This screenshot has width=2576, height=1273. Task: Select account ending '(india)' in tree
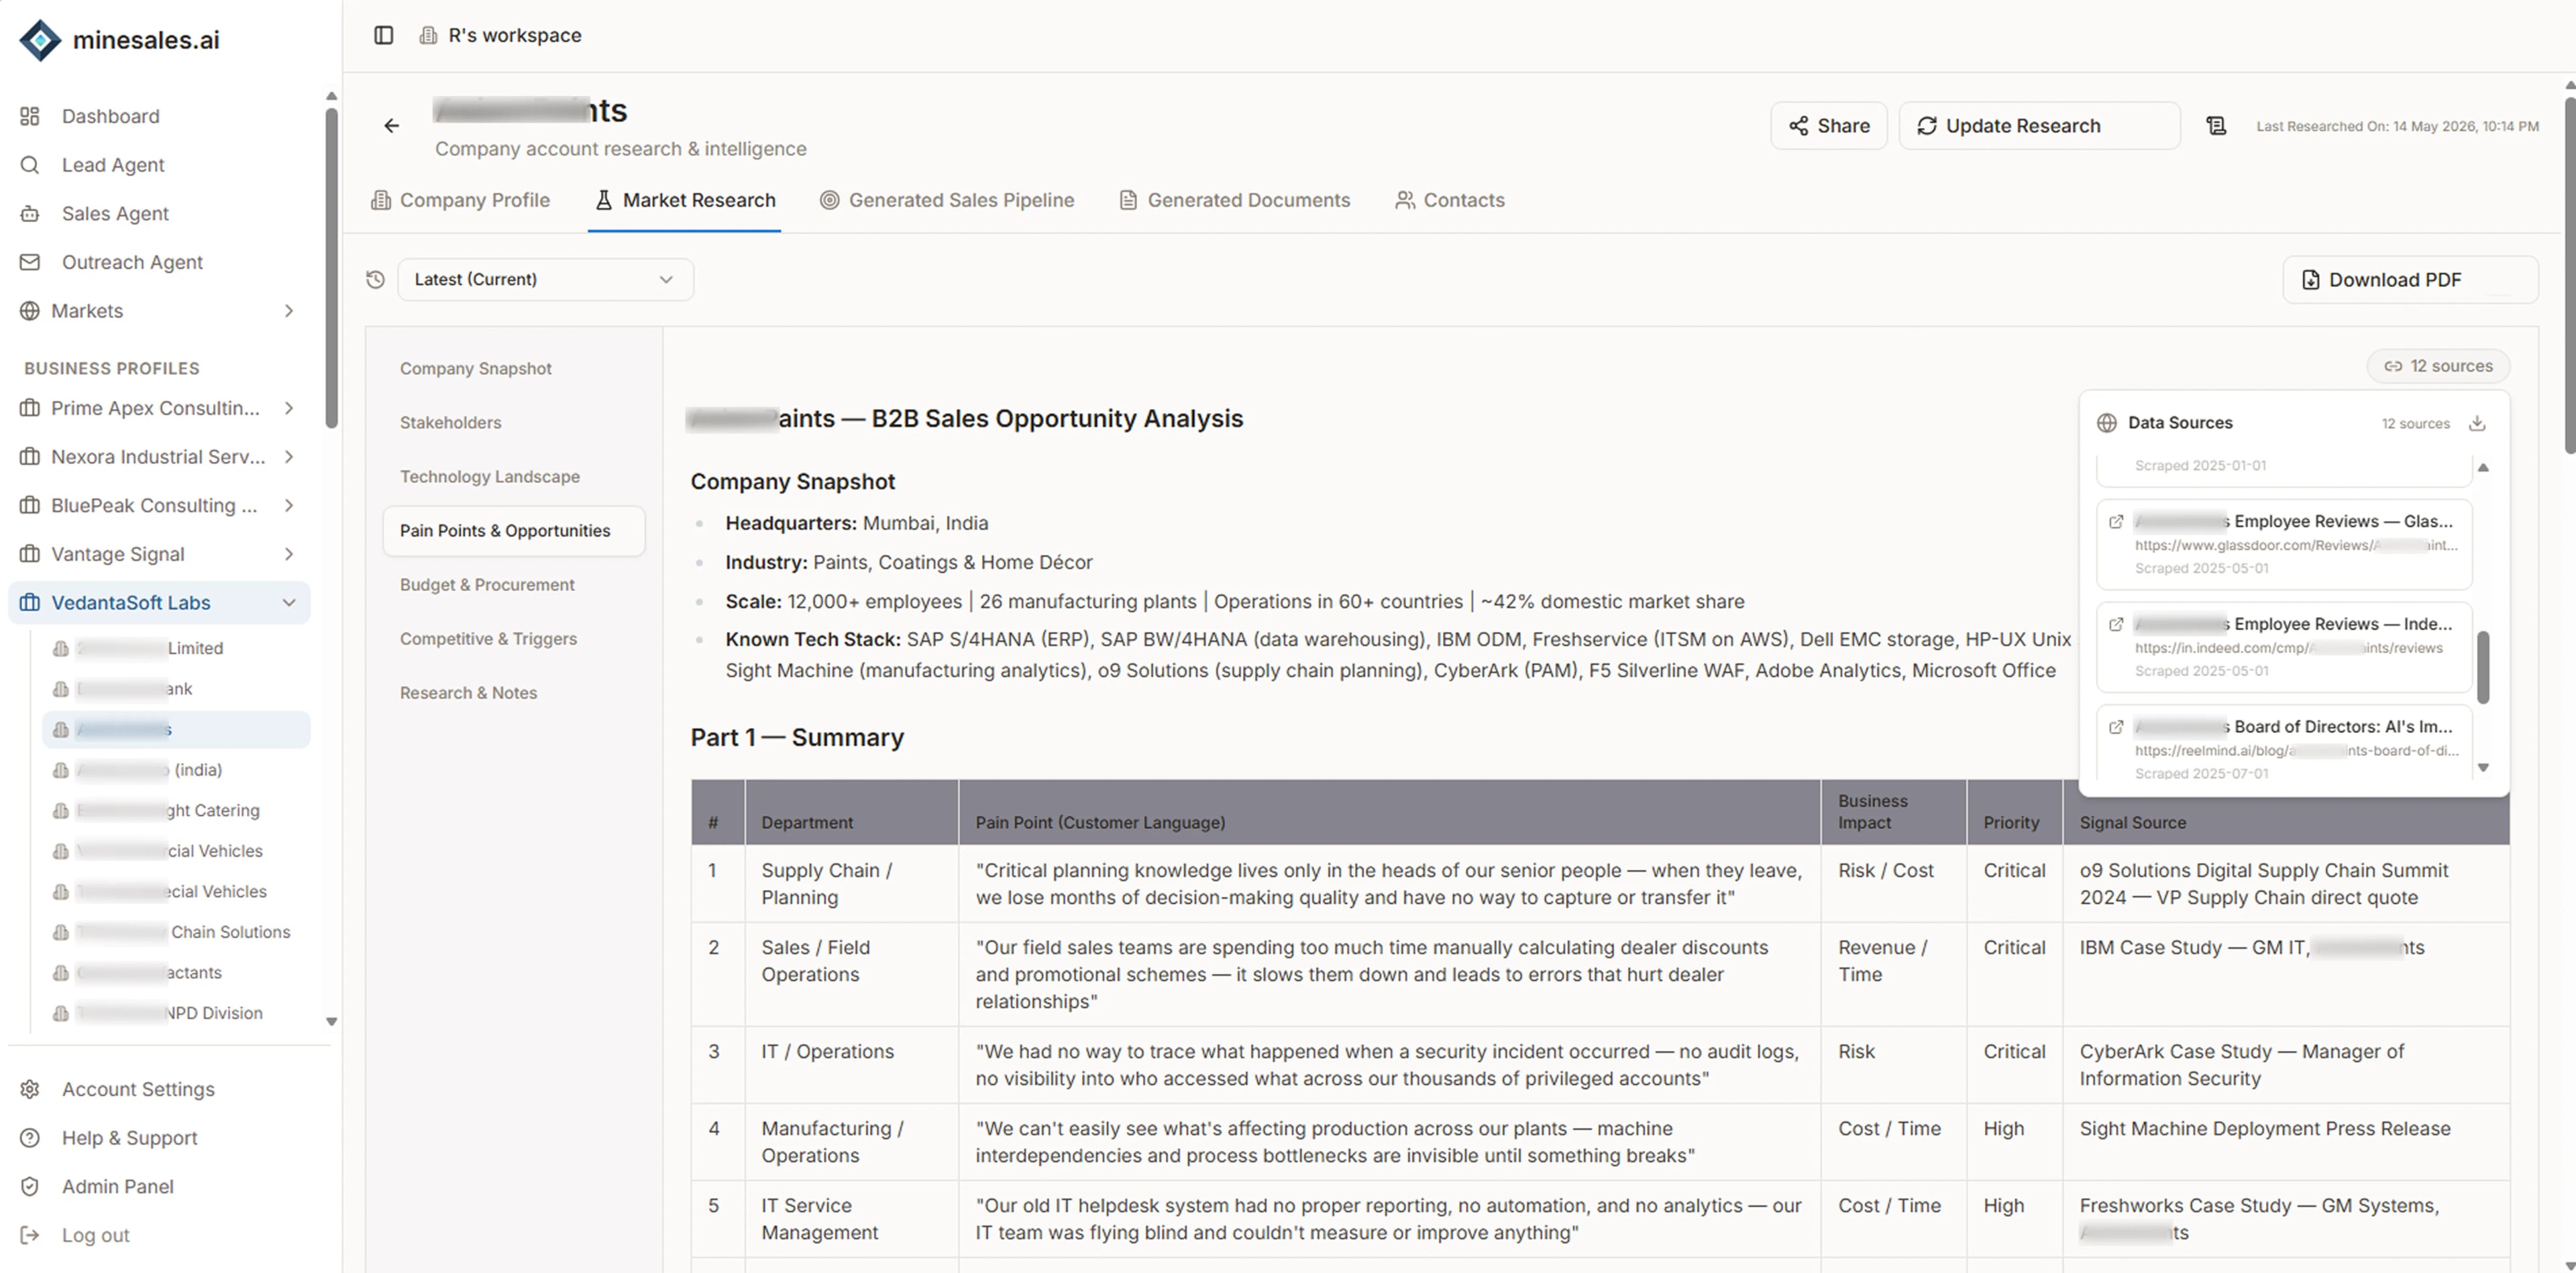[x=176, y=770]
